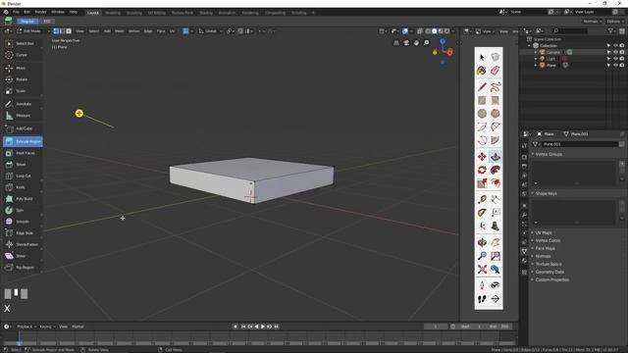628x353 pixels.
Task: Switch viewport to solid shading
Action: click(x=434, y=31)
